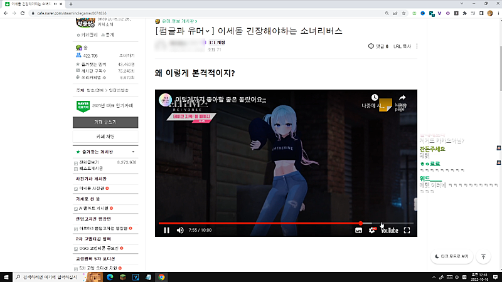Click scroll-to-top arrow button
The height and width of the screenshot is (282, 502).
(483, 256)
